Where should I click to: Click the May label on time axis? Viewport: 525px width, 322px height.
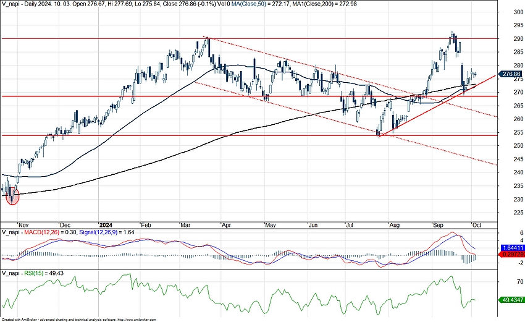click(270, 225)
